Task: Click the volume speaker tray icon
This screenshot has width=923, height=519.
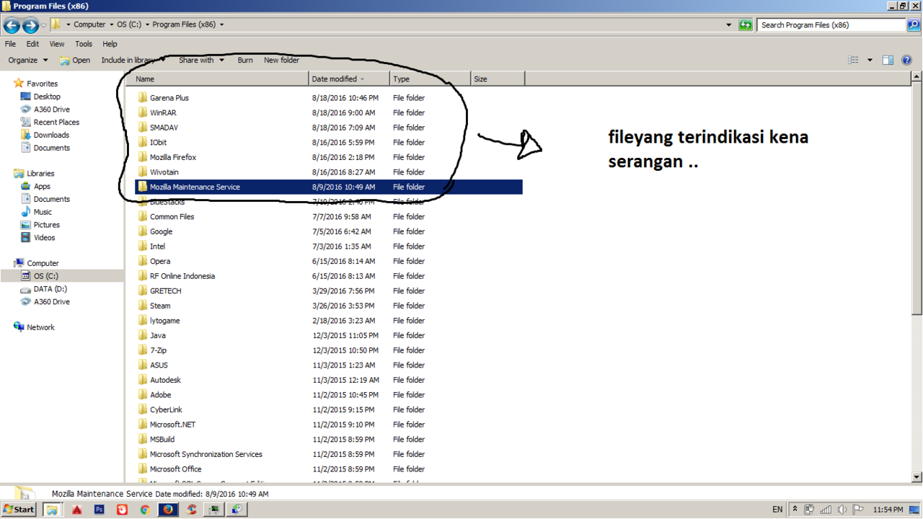Action: [842, 510]
